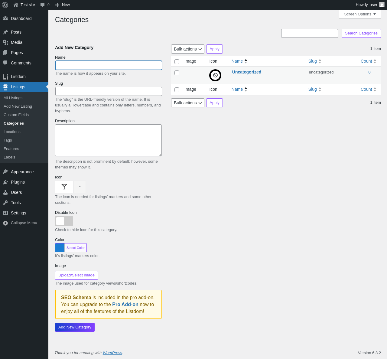Open the Locations submenu item
The image size is (387, 359).
coord(12,132)
